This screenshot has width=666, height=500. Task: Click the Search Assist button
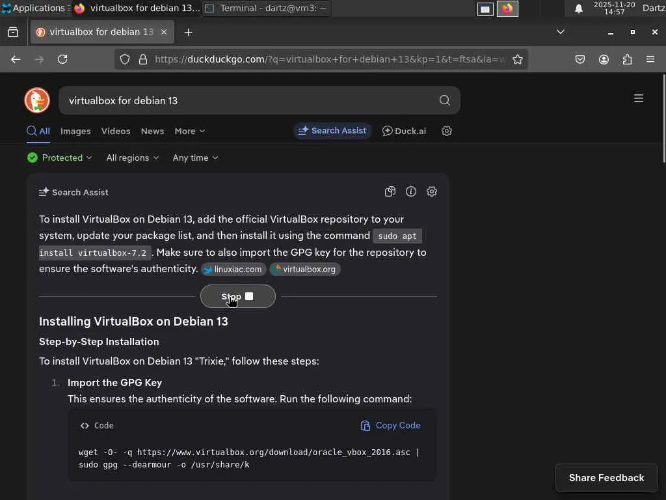tap(332, 130)
